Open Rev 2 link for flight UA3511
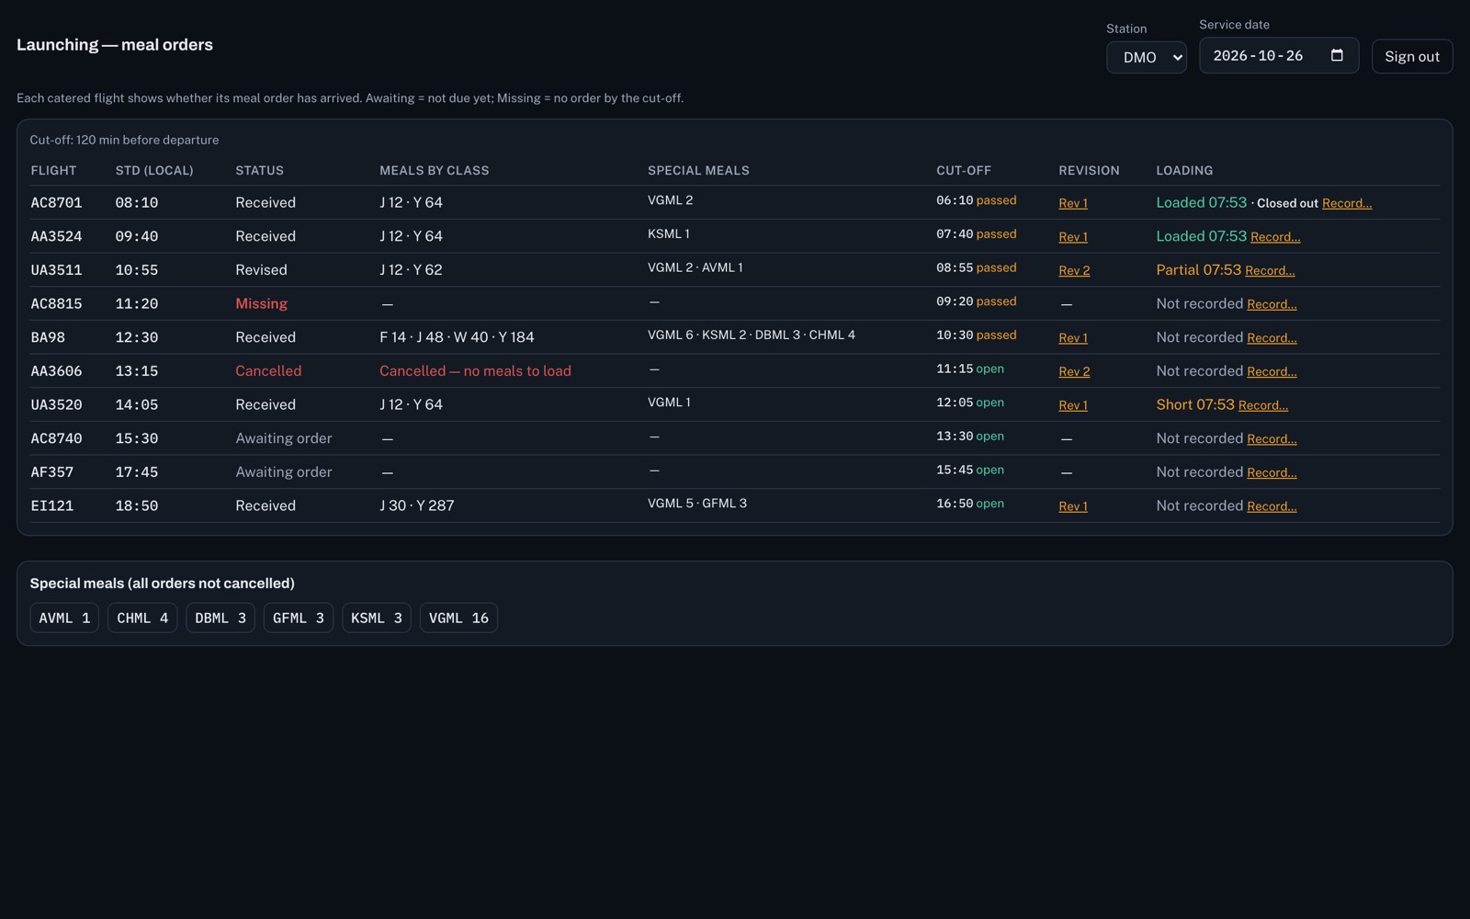This screenshot has width=1470, height=919. pyautogui.click(x=1074, y=271)
